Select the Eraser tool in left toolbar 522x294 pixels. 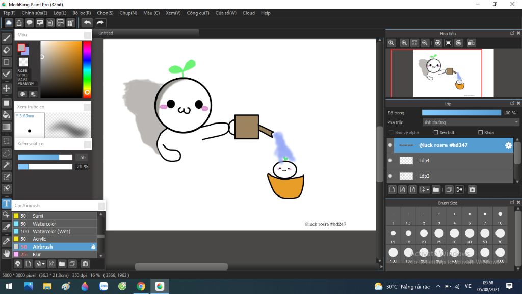click(7, 50)
